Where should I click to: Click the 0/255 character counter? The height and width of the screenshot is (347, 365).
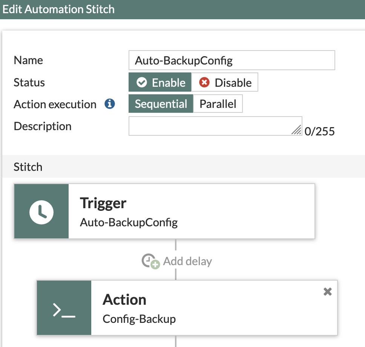(320, 131)
